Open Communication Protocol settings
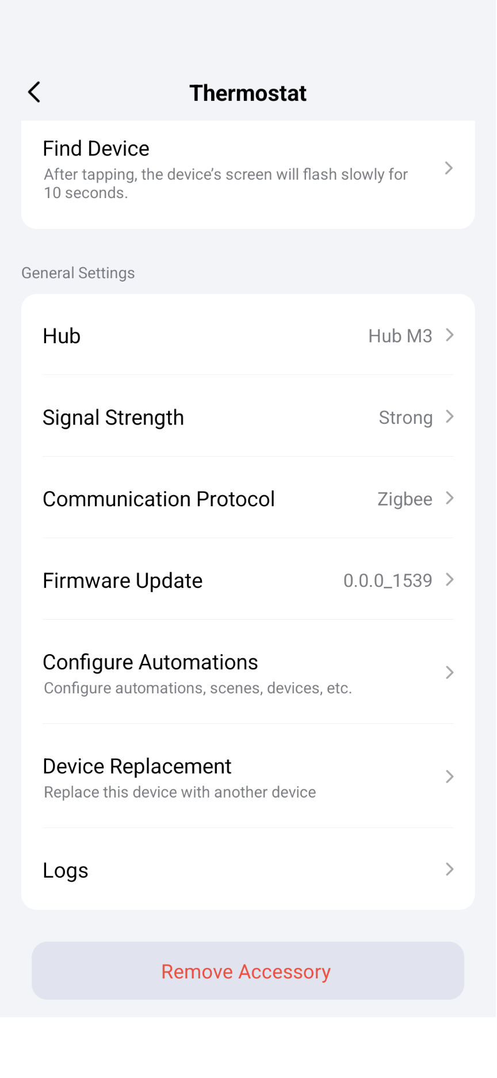The height and width of the screenshot is (1078, 497). pyautogui.click(x=159, y=499)
